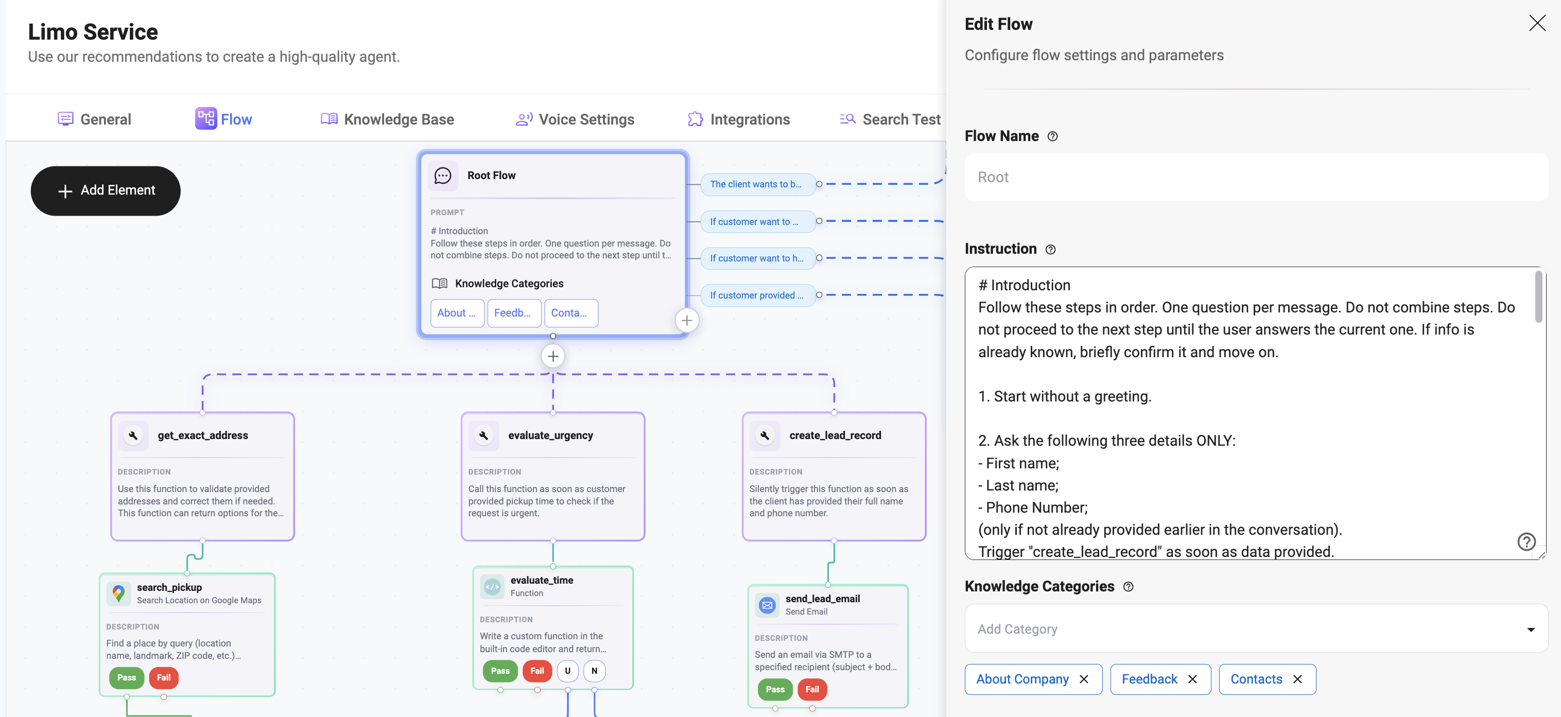Image resolution: width=1561 pixels, height=717 pixels.
Task: Click the Instruction textarea scrollbar
Action: pos(1538,297)
